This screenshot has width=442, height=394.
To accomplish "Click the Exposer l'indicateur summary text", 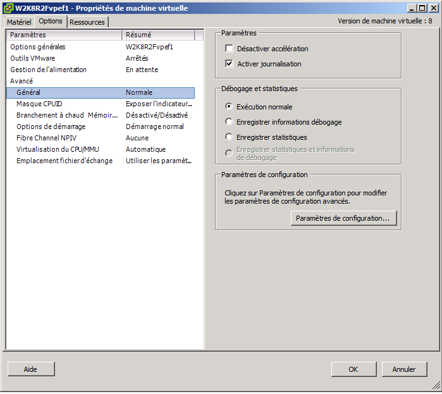I will pos(159,104).
